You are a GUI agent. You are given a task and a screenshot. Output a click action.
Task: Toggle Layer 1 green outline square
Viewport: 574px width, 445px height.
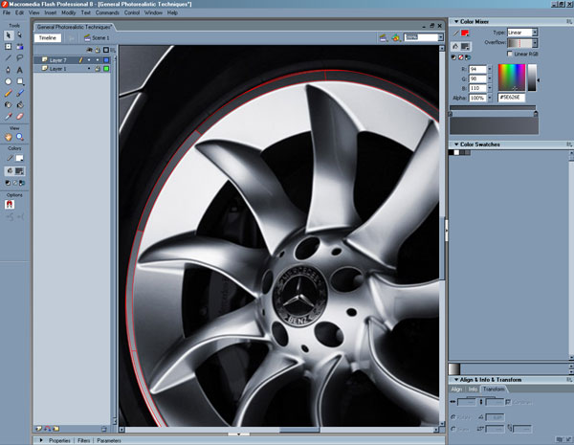pyautogui.click(x=106, y=69)
